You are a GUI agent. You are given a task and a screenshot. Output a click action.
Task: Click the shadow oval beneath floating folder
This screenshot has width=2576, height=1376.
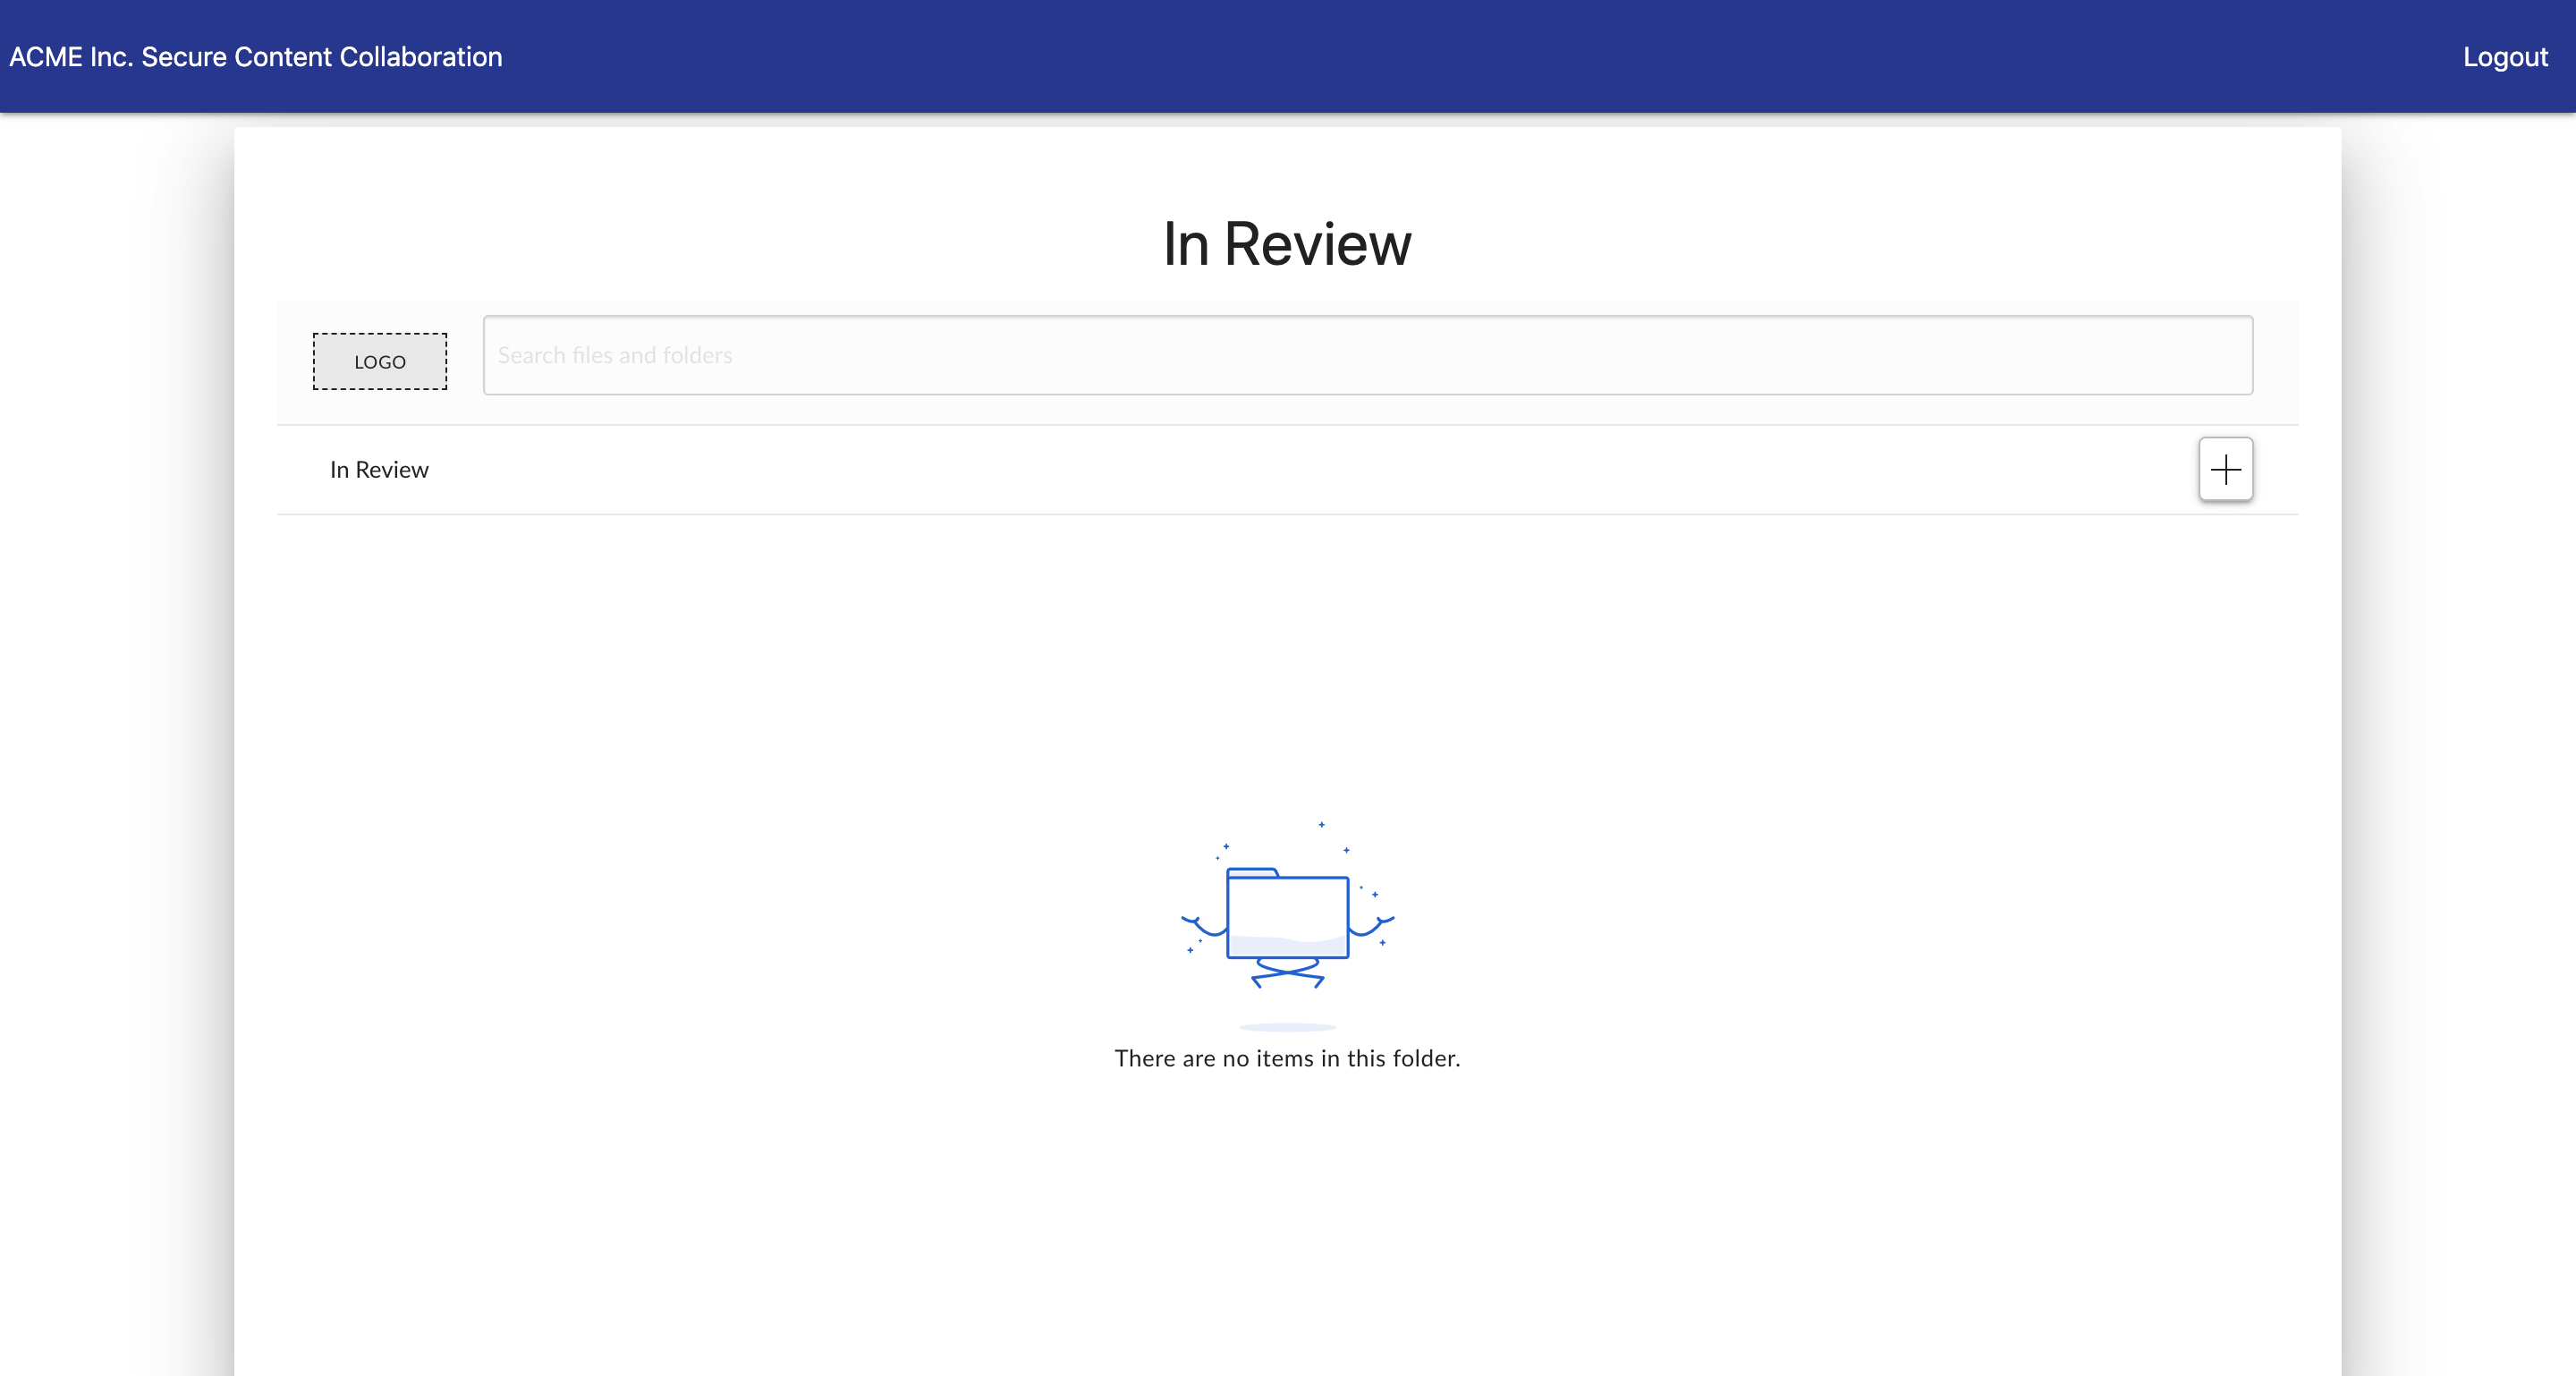tap(1287, 1027)
